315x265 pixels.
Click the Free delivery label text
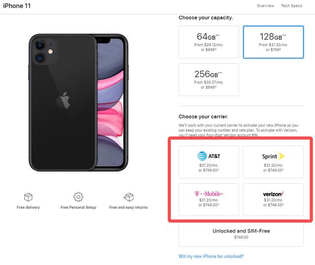point(28,208)
